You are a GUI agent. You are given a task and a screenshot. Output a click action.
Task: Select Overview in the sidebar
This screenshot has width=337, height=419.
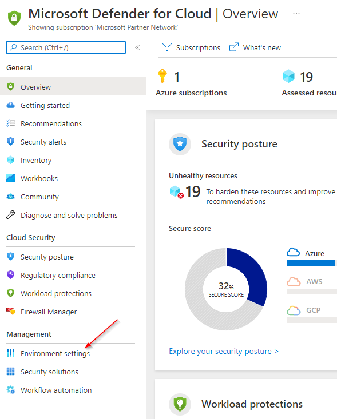(73, 86)
